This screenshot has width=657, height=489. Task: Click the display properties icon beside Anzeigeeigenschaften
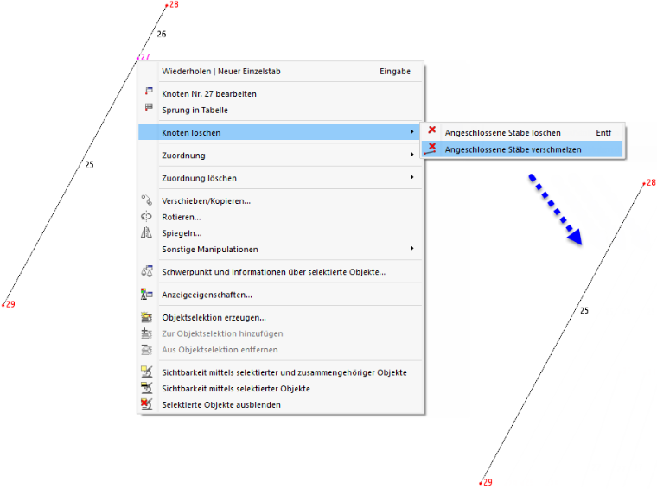tap(147, 294)
